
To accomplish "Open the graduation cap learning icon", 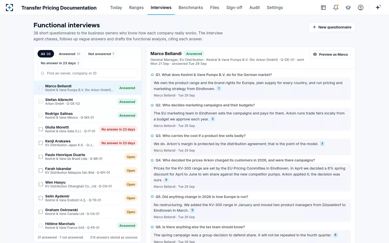I will tap(348, 8).
